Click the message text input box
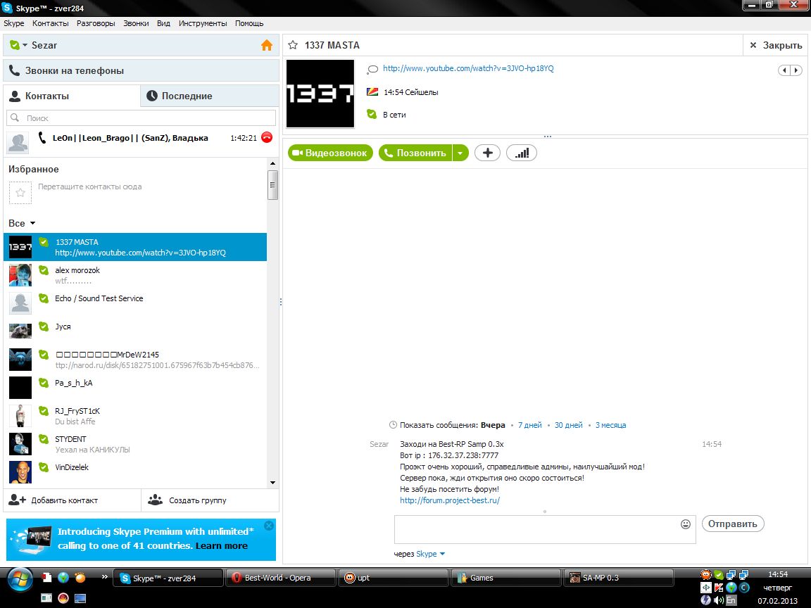 (x=537, y=529)
